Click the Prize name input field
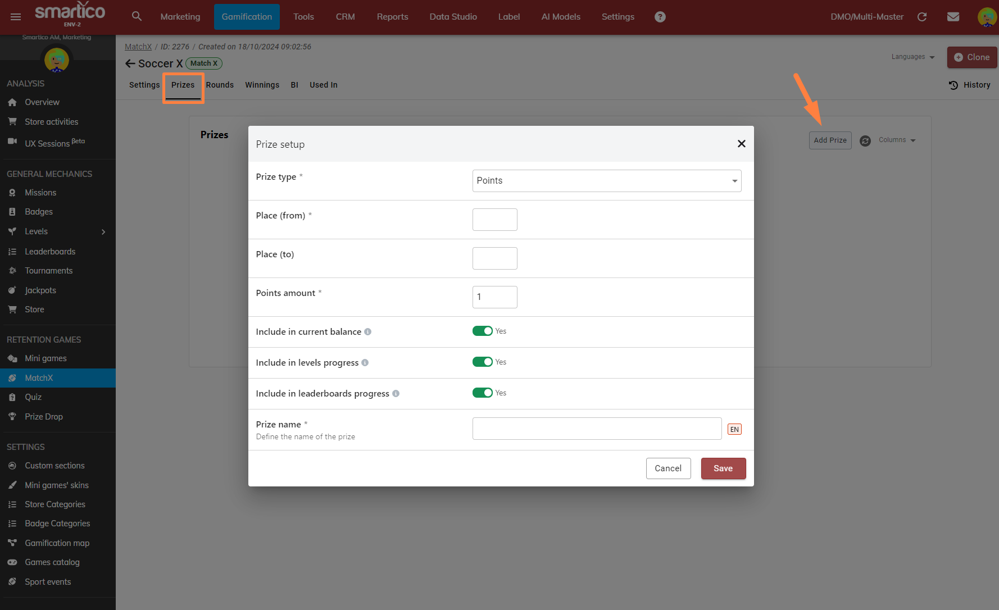Image resolution: width=999 pixels, height=610 pixels. 597,429
